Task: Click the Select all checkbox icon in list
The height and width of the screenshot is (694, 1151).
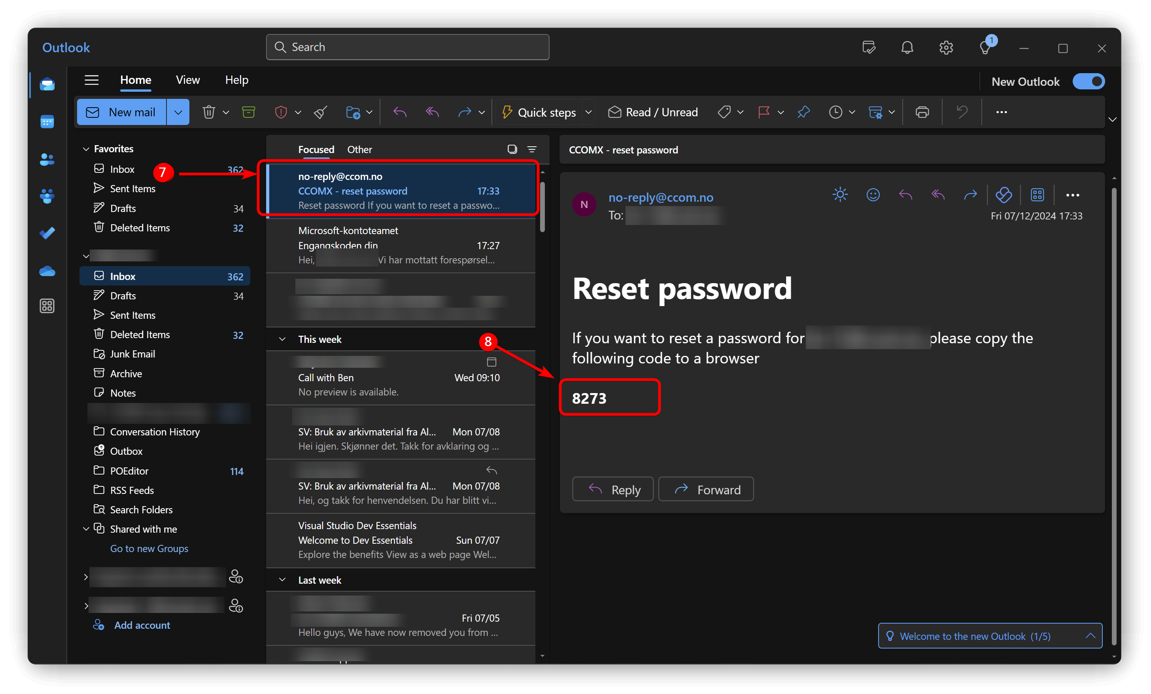Action: pyautogui.click(x=512, y=149)
